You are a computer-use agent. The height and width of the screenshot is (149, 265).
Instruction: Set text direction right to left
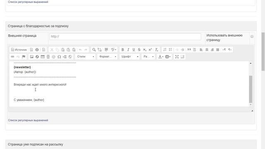(x=230, y=50)
